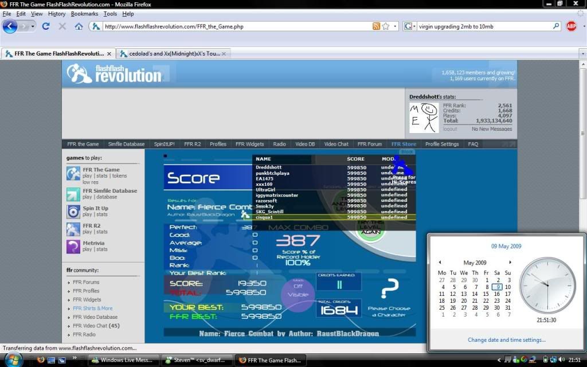Select Simfile Database in site navigation
The image size is (587, 367).
[x=126, y=144]
